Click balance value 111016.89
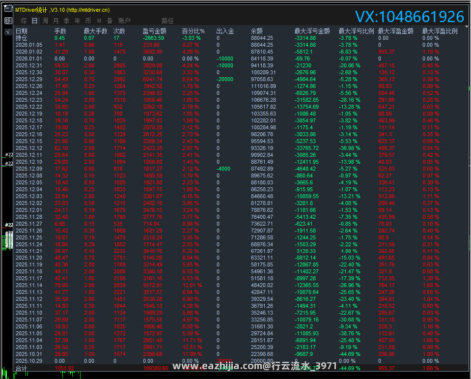This screenshot has height=379, width=471. click(x=263, y=86)
